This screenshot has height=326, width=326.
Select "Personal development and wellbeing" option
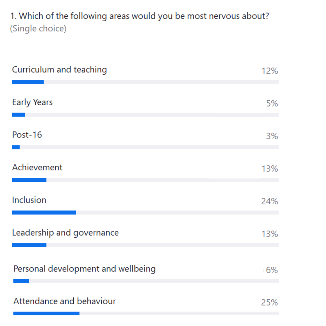tap(84, 269)
